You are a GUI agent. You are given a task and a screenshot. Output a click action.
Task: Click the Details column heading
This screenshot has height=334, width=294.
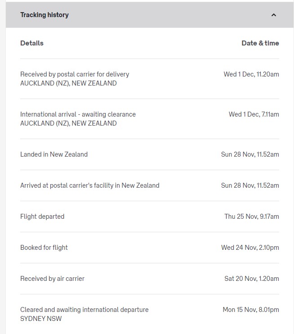(x=32, y=43)
